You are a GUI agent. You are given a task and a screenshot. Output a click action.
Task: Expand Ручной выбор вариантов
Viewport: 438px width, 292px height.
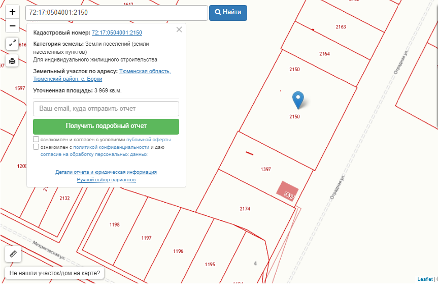(106, 180)
